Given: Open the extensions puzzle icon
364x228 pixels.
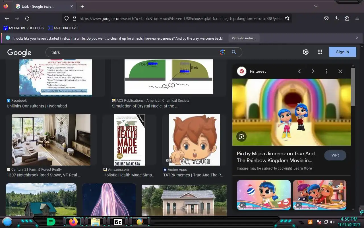Looking at the screenshot, I should point(347,19).
